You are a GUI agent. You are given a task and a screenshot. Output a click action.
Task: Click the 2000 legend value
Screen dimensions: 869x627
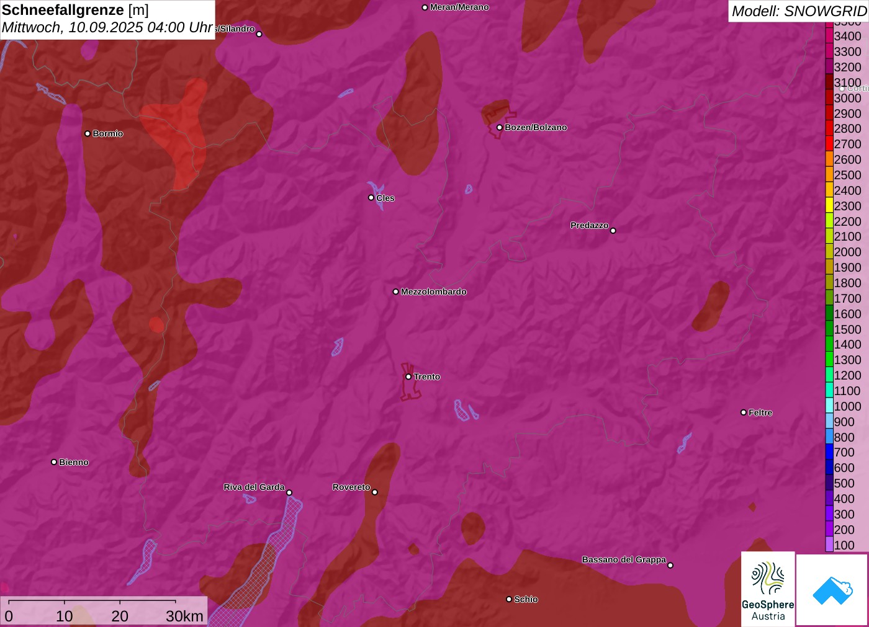click(847, 252)
